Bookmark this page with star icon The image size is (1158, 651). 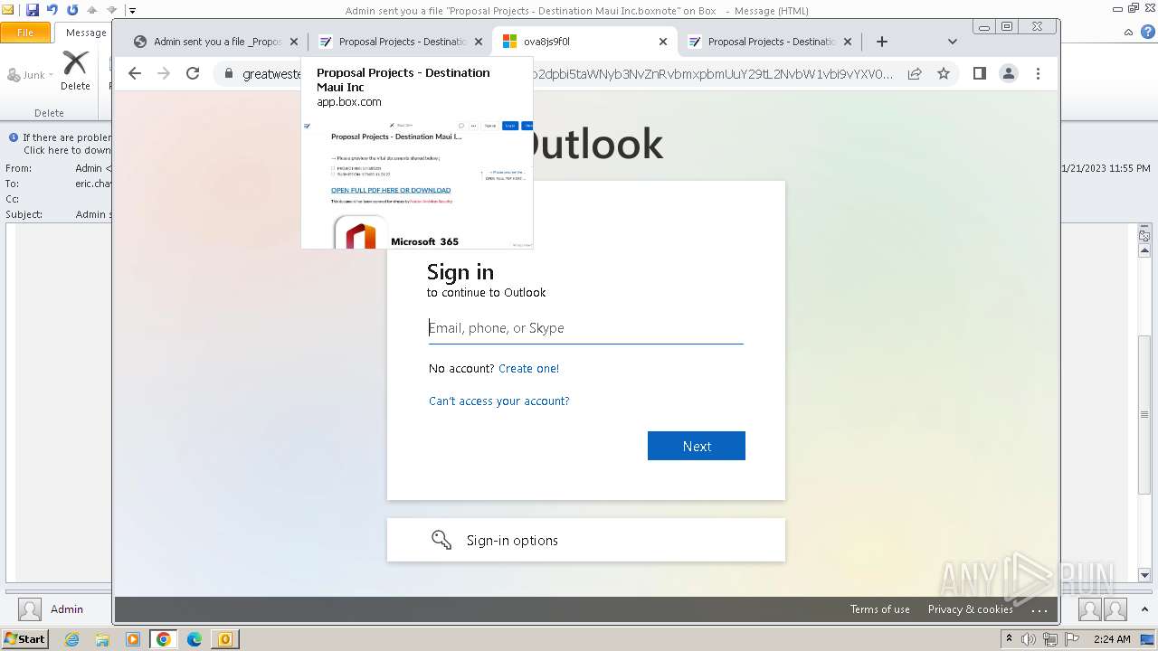pyautogui.click(x=944, y=74)
